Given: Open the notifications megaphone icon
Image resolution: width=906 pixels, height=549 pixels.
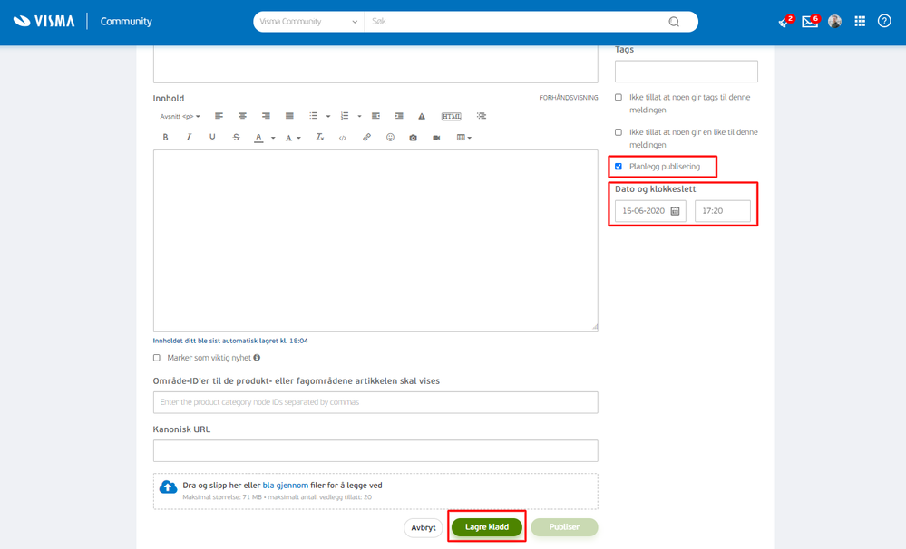Looking at the screenshot, I should 784,22.
